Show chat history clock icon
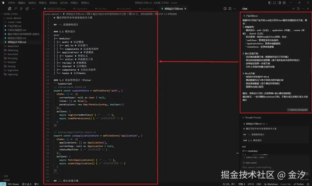 (298, 9)
